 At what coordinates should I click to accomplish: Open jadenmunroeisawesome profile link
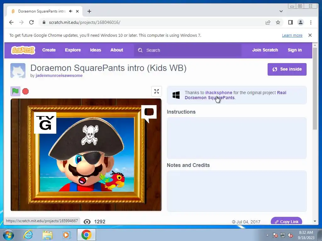click(x=59, y=75)
